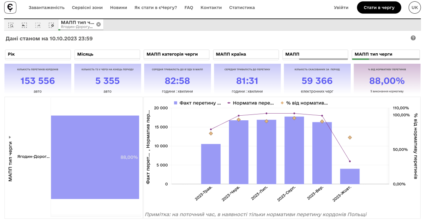Select the 2023-Жовт. bar
The image size is (427, 221).
350,176
